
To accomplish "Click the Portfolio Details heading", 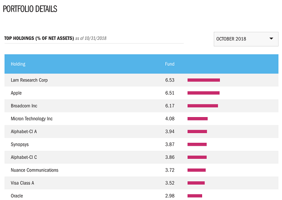I will (x=30, y=9).
